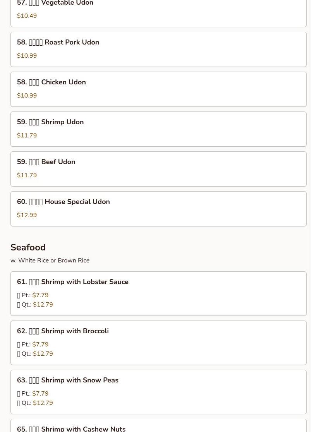Open House Special Udon item

pyautogui.click(x=158, y=209)
